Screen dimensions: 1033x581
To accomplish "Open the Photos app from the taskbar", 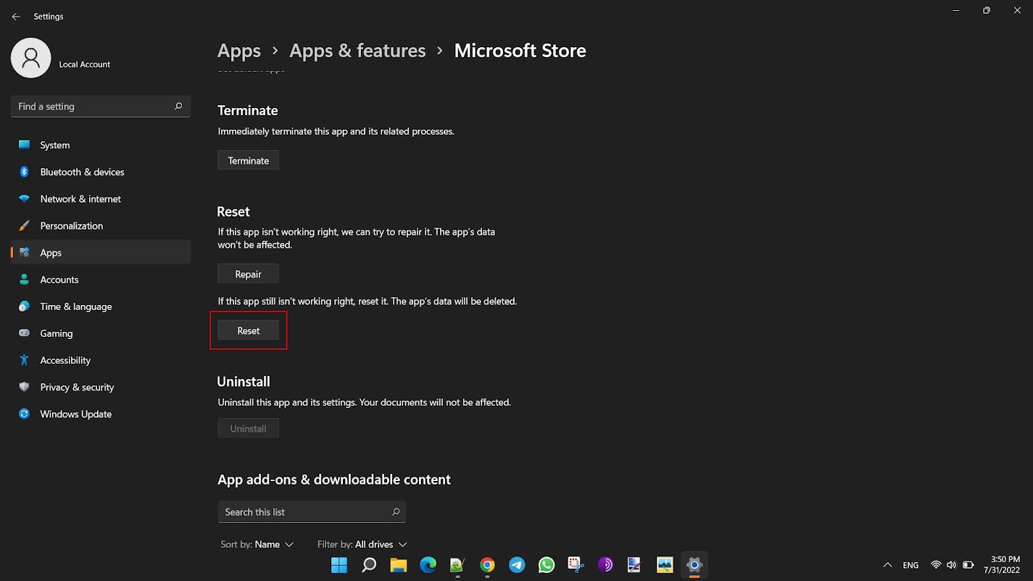I will coord(665,564).
